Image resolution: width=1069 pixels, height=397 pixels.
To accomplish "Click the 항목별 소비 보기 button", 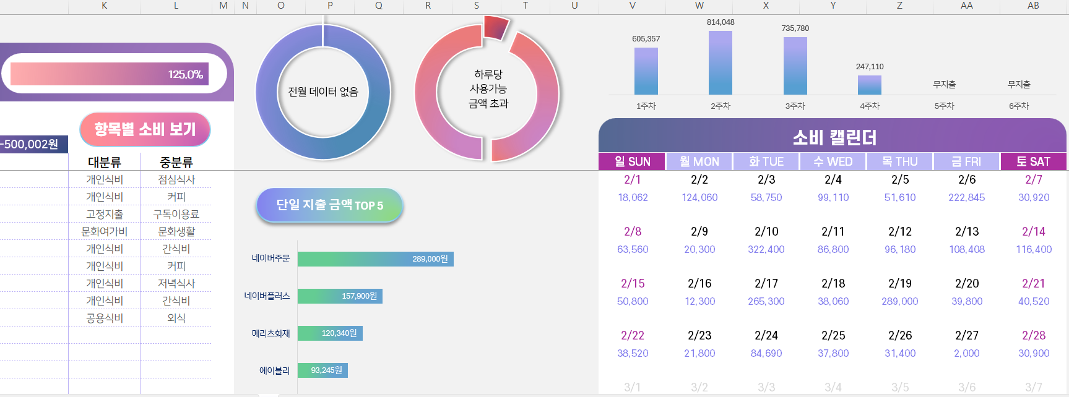I will [x=145, y=129].
